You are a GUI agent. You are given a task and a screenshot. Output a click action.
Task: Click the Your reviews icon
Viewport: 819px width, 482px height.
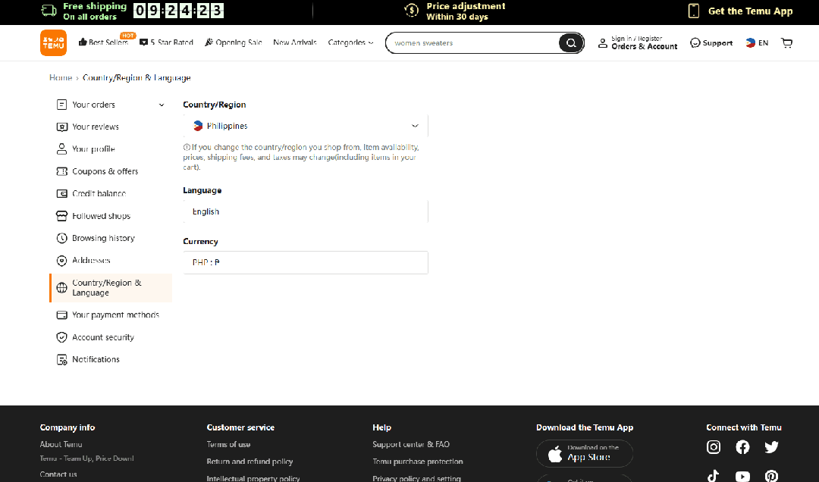[x=61, y=127]
